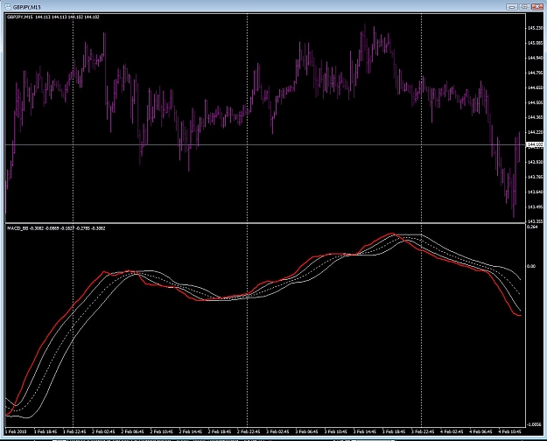Click the 1 Feb 22:45 time axis label
The width and height of the screenshot is (547, 441).
[74, 432]
